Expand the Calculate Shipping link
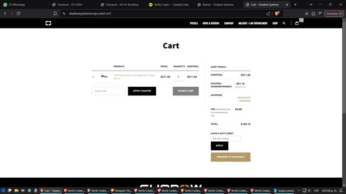The image size is (346, 194). 244,99
